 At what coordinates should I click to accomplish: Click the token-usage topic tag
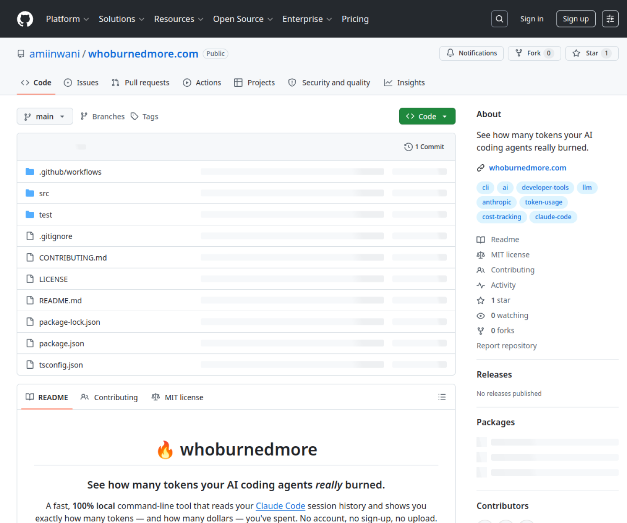(544, 202)
